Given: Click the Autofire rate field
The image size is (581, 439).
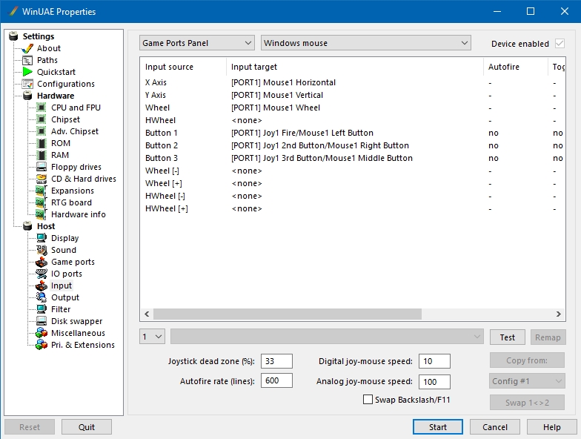Looking at the screenshot, I should [x=276, y=380].
